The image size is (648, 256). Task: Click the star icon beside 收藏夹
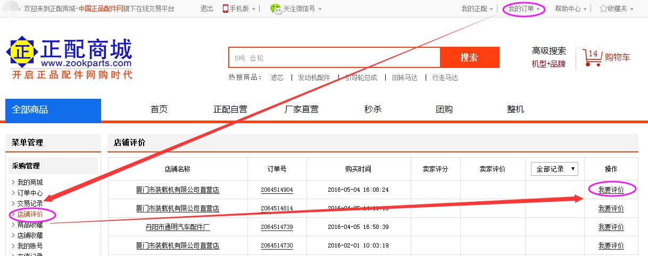pos(603,8)
